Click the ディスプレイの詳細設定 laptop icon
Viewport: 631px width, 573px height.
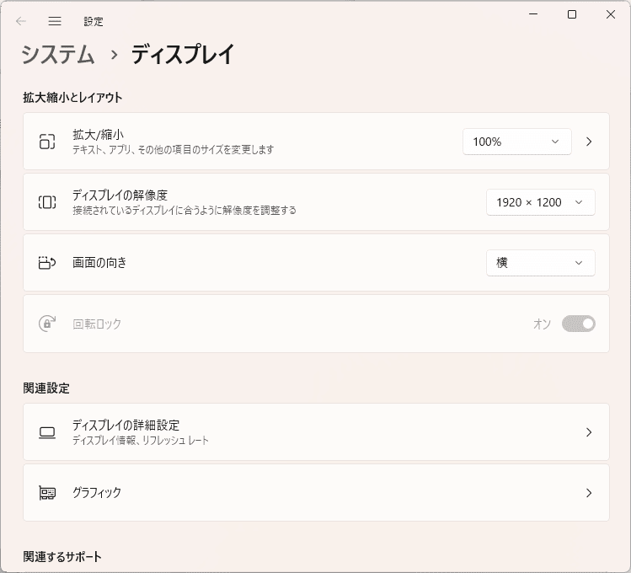[47, 432]
